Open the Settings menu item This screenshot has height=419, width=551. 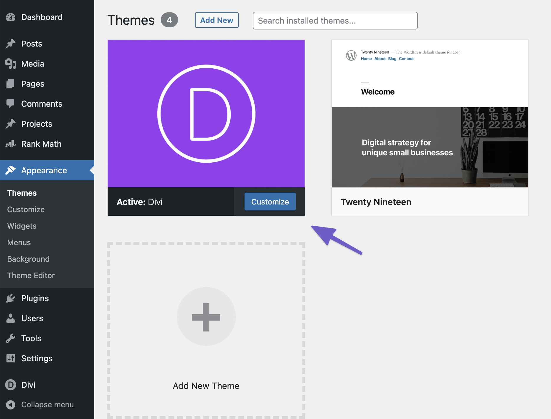coord(47,358)
